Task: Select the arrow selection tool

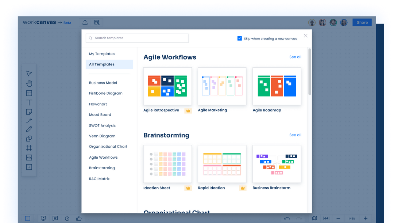Action: pos(29,73)
